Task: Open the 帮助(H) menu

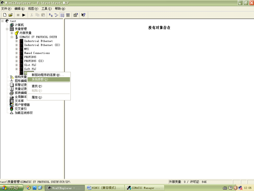Action: point(60,9)
